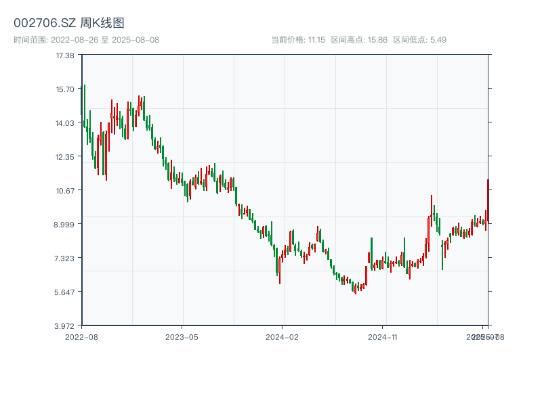Click the 7.323 y-axis tick label
This screenshot has height=406, width=542.
tap(66, 258)
